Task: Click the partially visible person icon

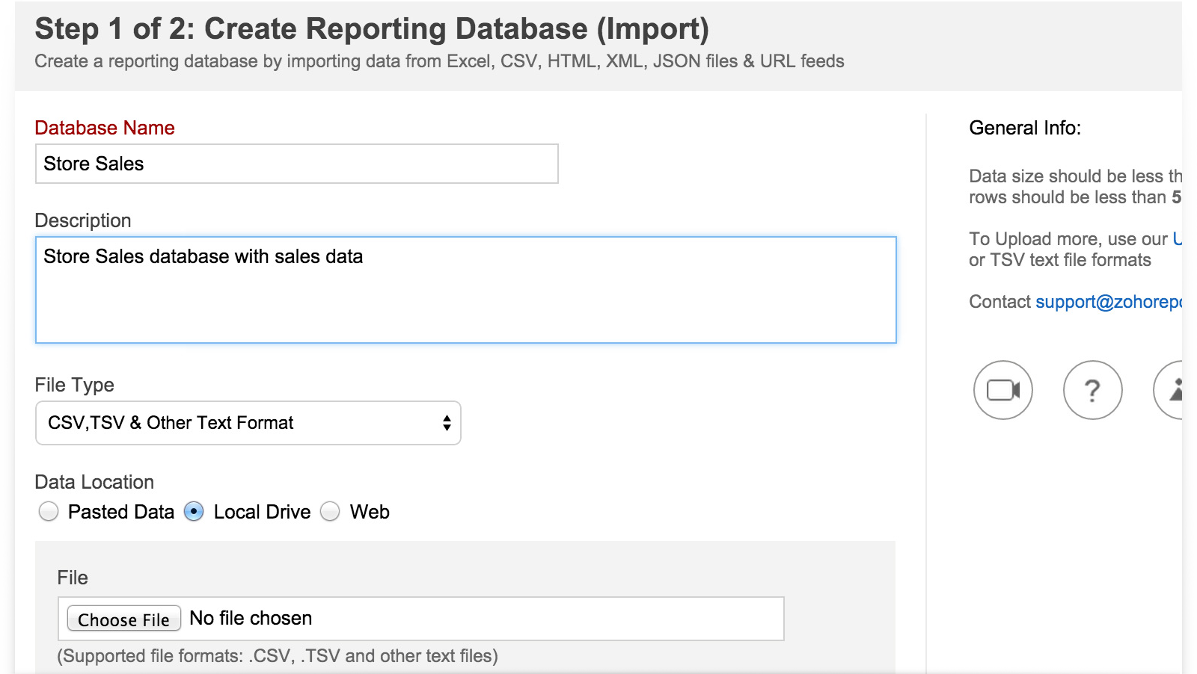Action: [x=1172, y=390]
